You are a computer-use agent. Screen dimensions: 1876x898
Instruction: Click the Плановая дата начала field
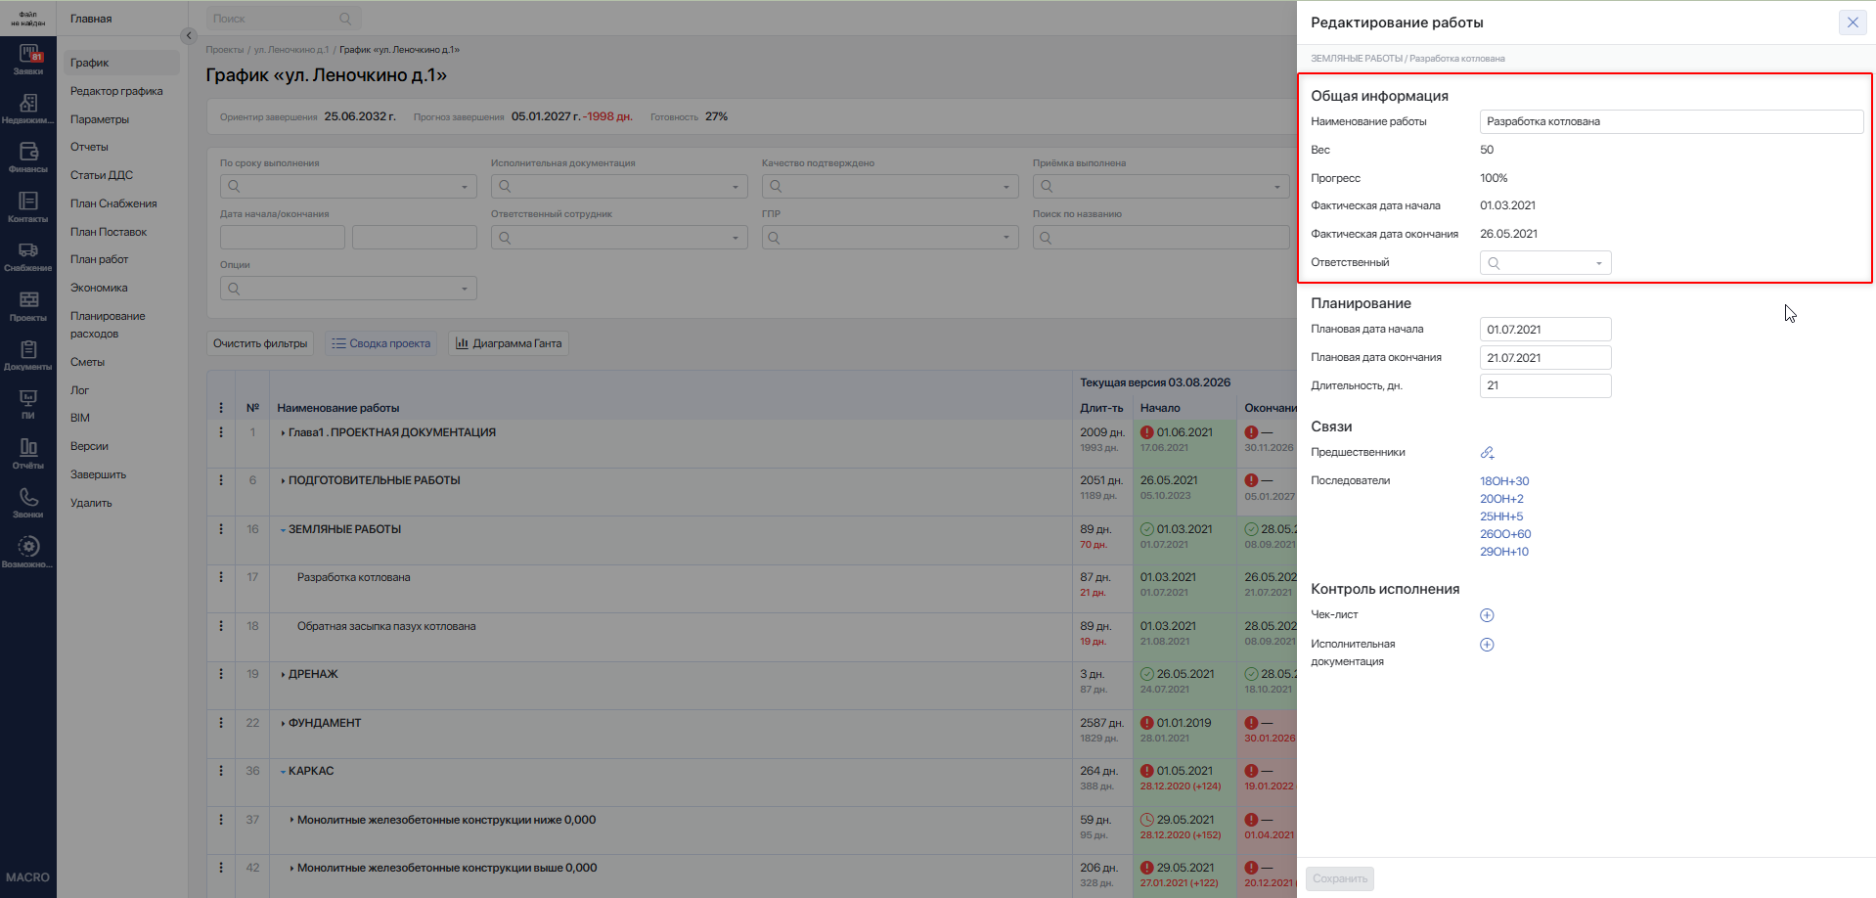click(1545, 330)
